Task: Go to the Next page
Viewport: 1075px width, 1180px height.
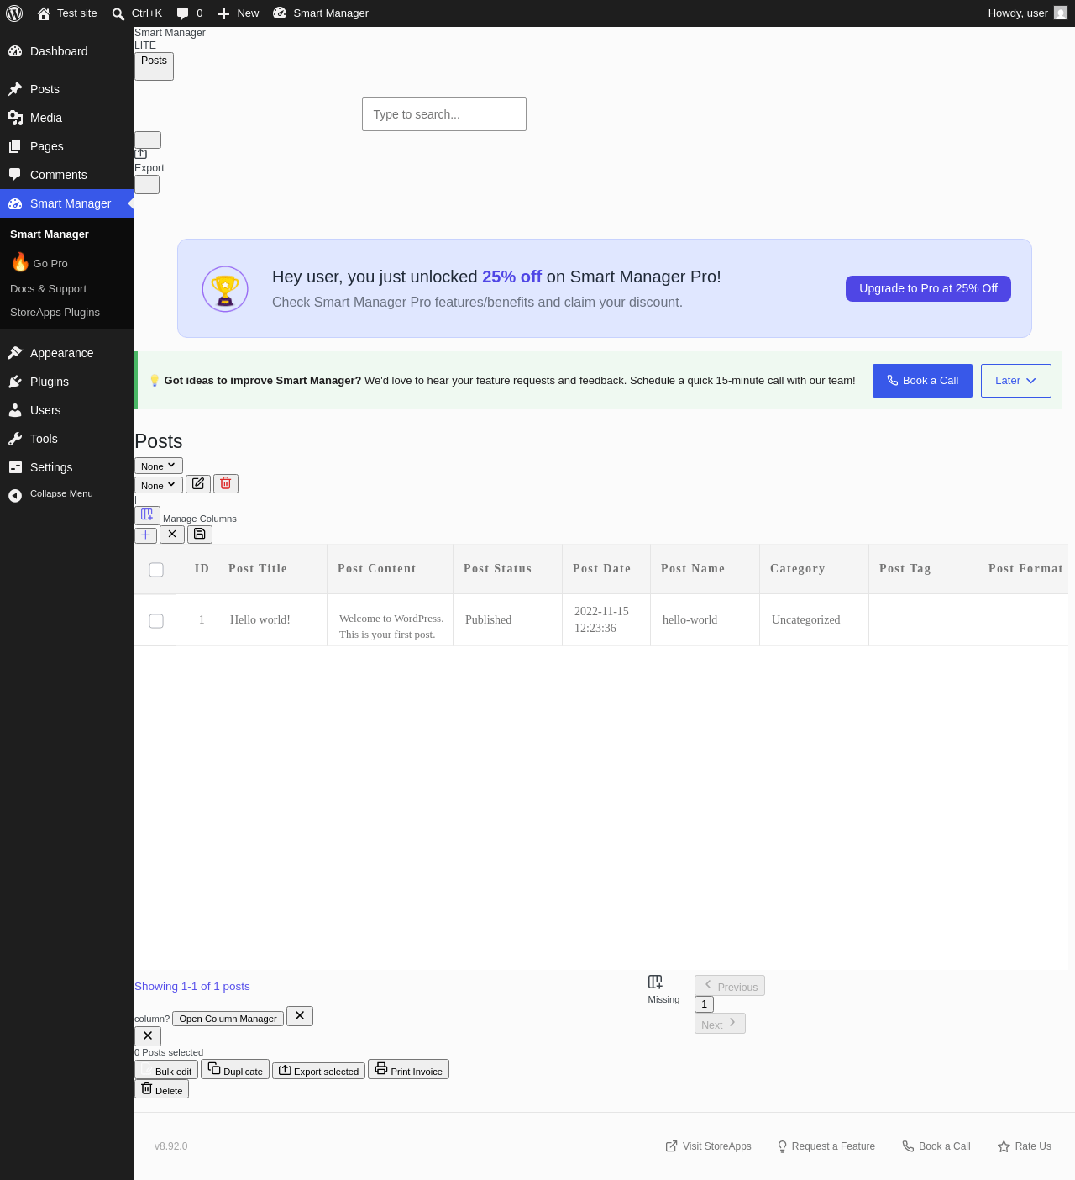Action: (x=720, y=1024)
